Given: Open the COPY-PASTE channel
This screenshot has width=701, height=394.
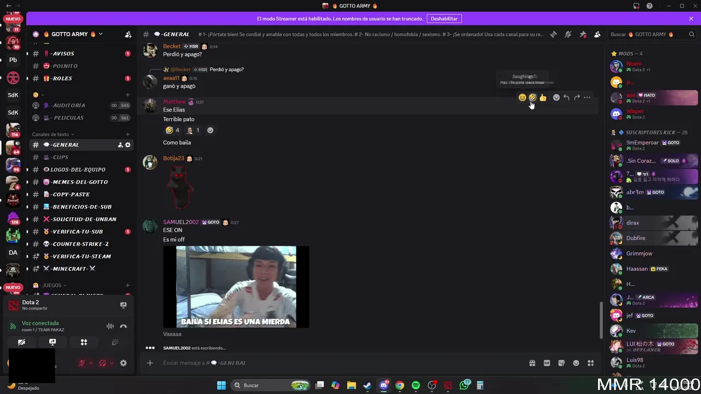Looking at the screenshot, I should (81, 194).
